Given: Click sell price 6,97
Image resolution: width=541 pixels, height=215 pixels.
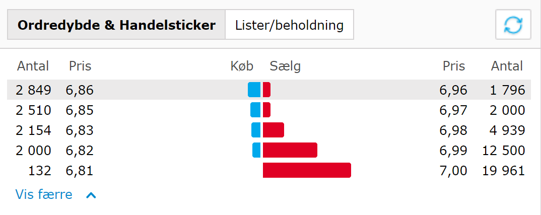Looking at the screenshot, I should pyautogui.click(x=453, y=110).
